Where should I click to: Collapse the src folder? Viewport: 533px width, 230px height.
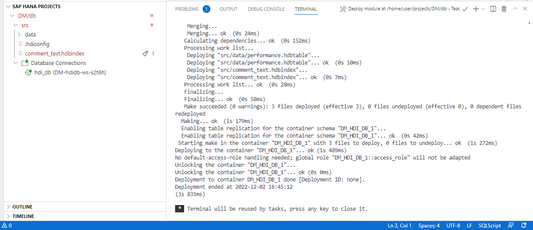pos(16,25)
